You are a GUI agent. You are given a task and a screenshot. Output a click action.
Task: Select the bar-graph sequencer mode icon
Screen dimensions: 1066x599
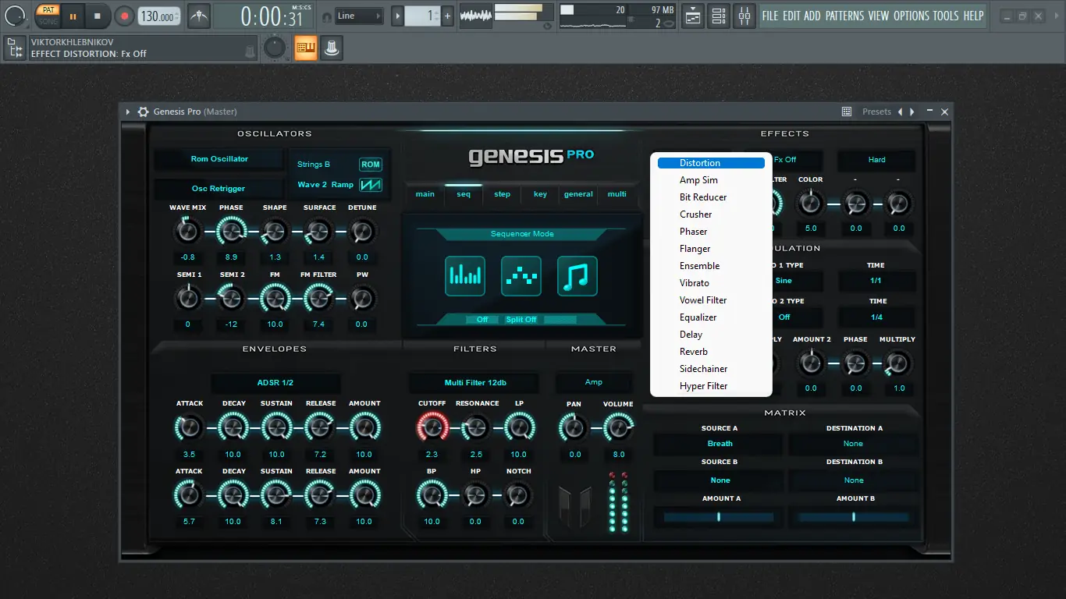pos(465,276)
